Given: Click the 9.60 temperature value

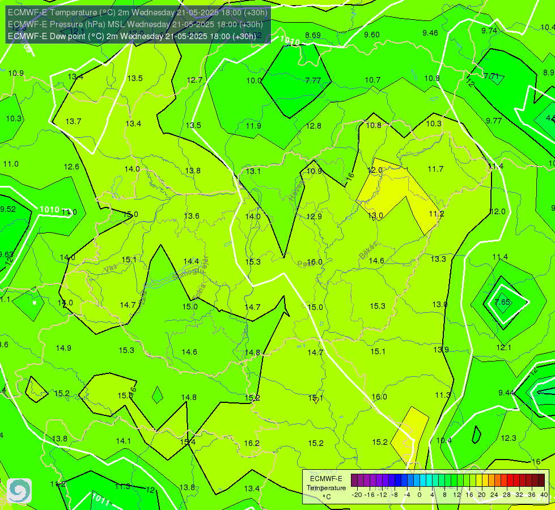Looking at the screenshot, I should point(372,35).
